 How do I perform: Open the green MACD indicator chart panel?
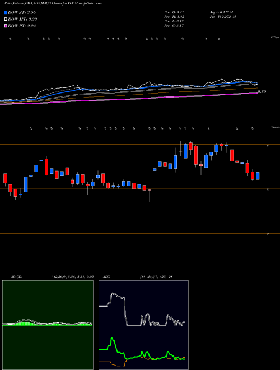[x=48, y=325]
